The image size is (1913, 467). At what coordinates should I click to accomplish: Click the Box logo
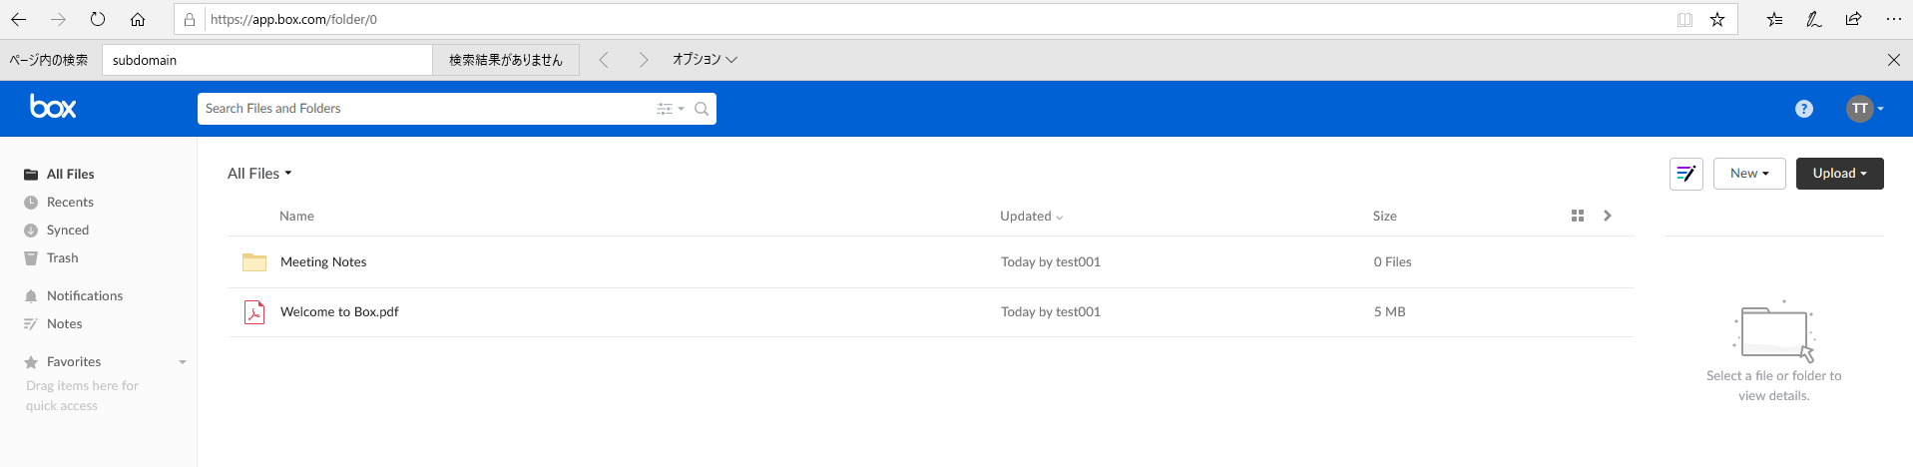[x=53, y=107]
